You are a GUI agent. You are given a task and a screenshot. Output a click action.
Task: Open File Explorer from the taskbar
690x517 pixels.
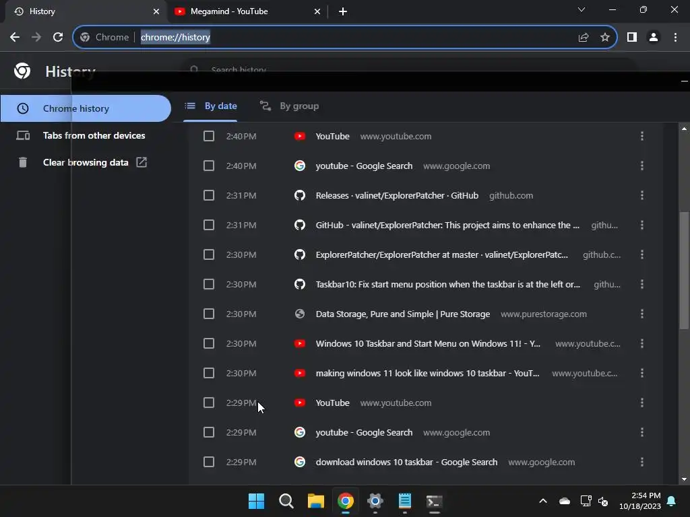coord(315,501)
